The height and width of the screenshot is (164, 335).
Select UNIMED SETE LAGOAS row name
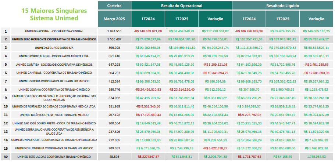click(54, 157)
